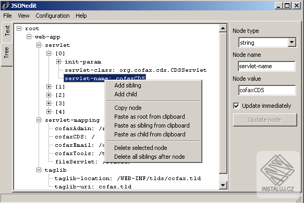304x203 pixels.
Task: Collapse the [0] array node
Action: 48,54
